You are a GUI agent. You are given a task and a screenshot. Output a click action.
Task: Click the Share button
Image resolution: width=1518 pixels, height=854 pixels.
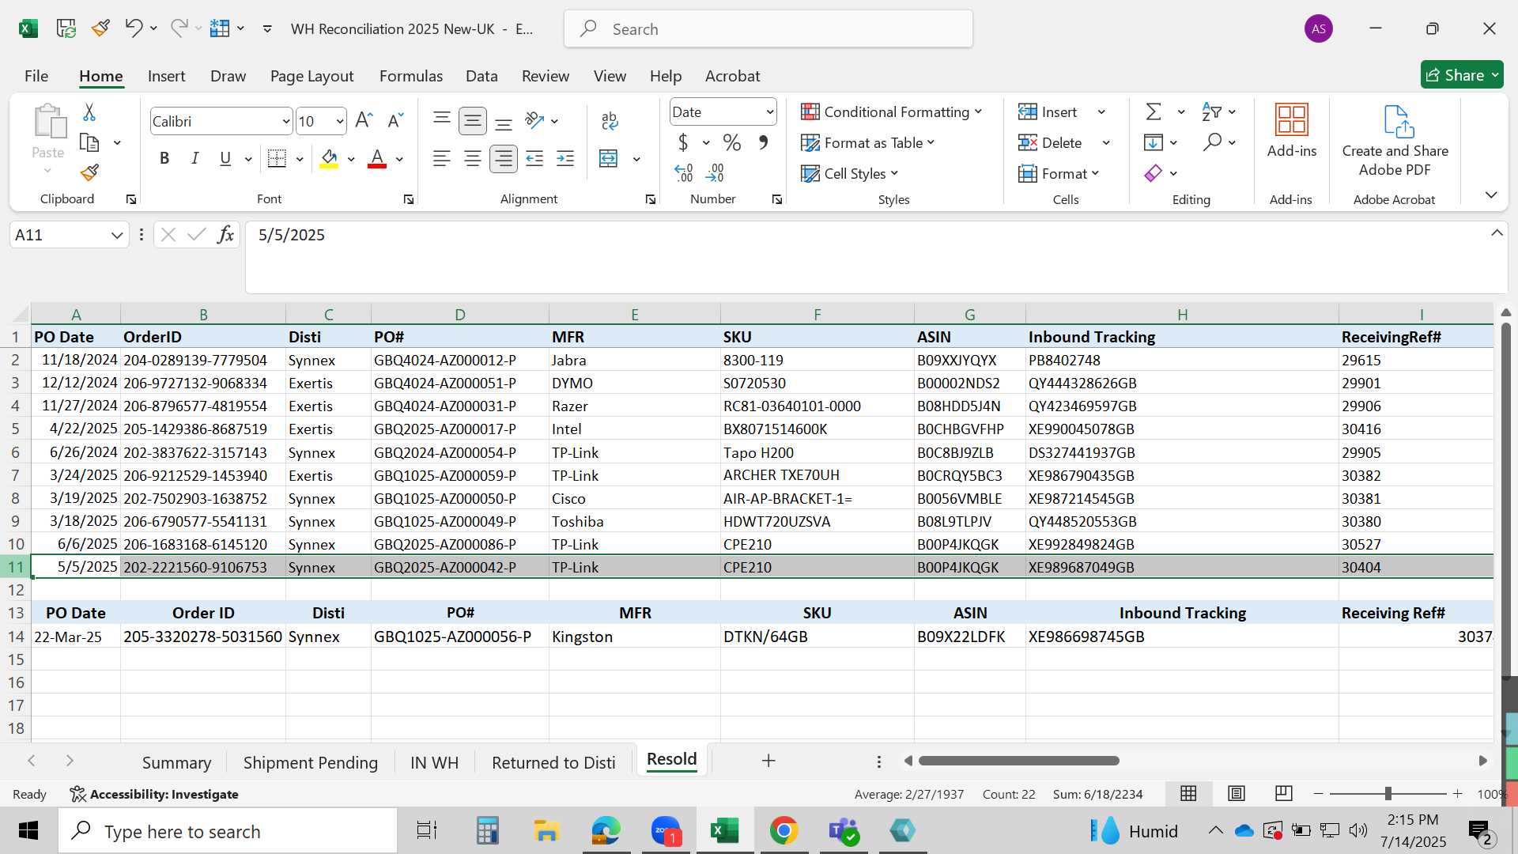[x=1462, y=75]
